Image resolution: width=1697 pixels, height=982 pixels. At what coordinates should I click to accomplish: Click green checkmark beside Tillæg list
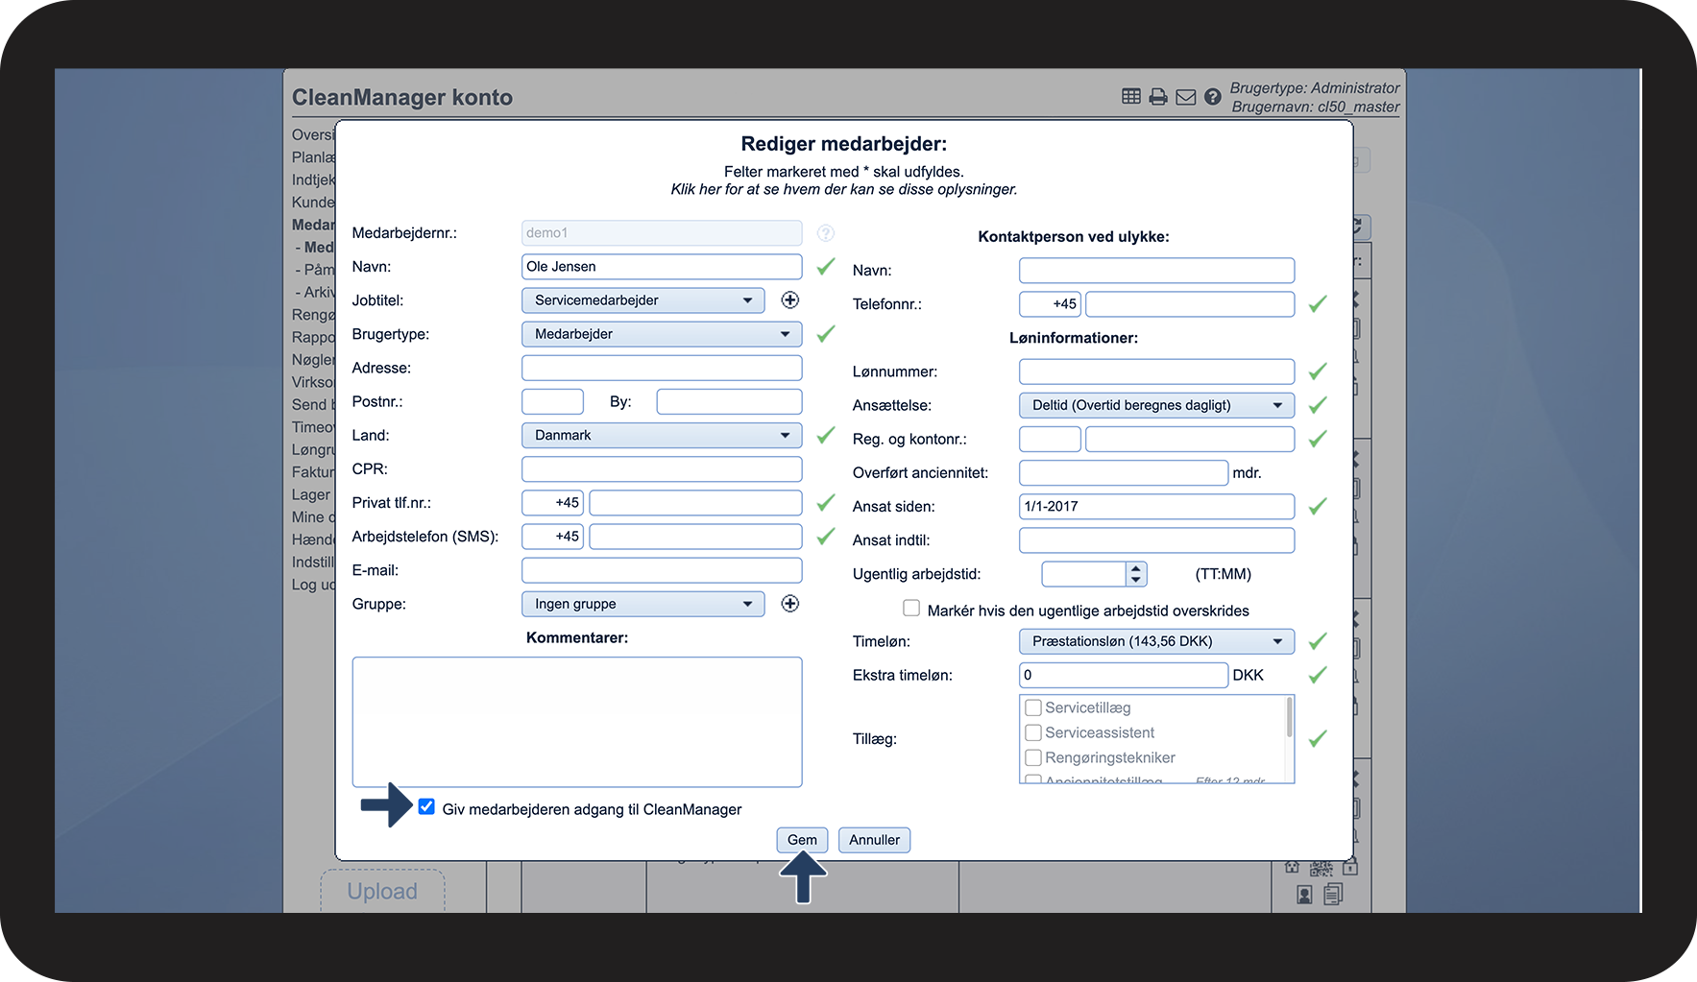pyautogui.click(x=1318, y=738)
